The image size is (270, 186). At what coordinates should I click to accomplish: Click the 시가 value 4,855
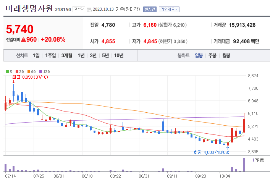point(108,41)
